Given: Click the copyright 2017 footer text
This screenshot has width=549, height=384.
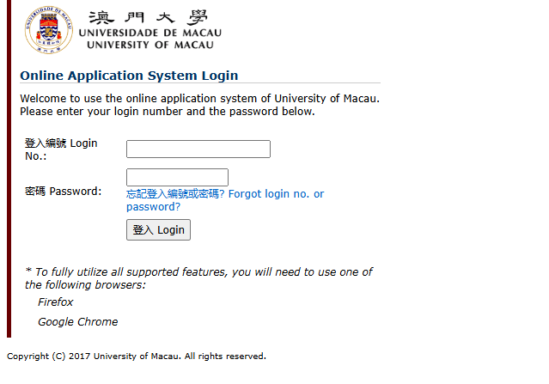Looking at the screenshot, I should coord(137,356).
